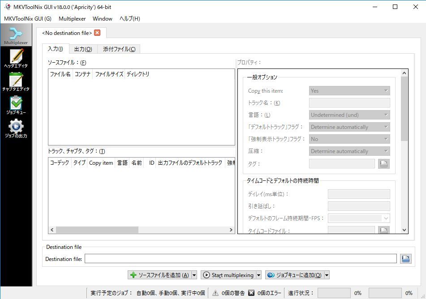Click the second progress bar in status bar
Image resolution: width=426 pixels, height=299 pixels.
click(x=385, y=293)
